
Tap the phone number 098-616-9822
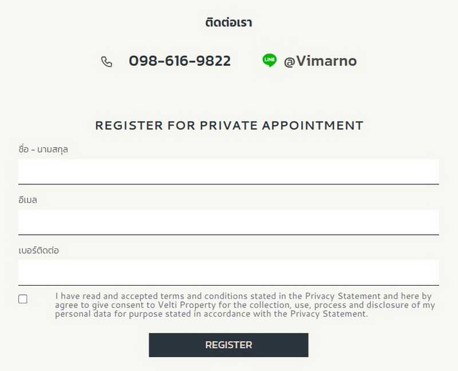click(x=180, y=61)
